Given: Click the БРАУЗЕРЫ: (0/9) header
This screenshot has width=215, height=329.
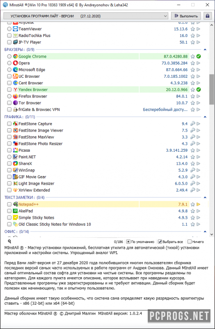Looking at the screenshot, I should click(19, 50).
